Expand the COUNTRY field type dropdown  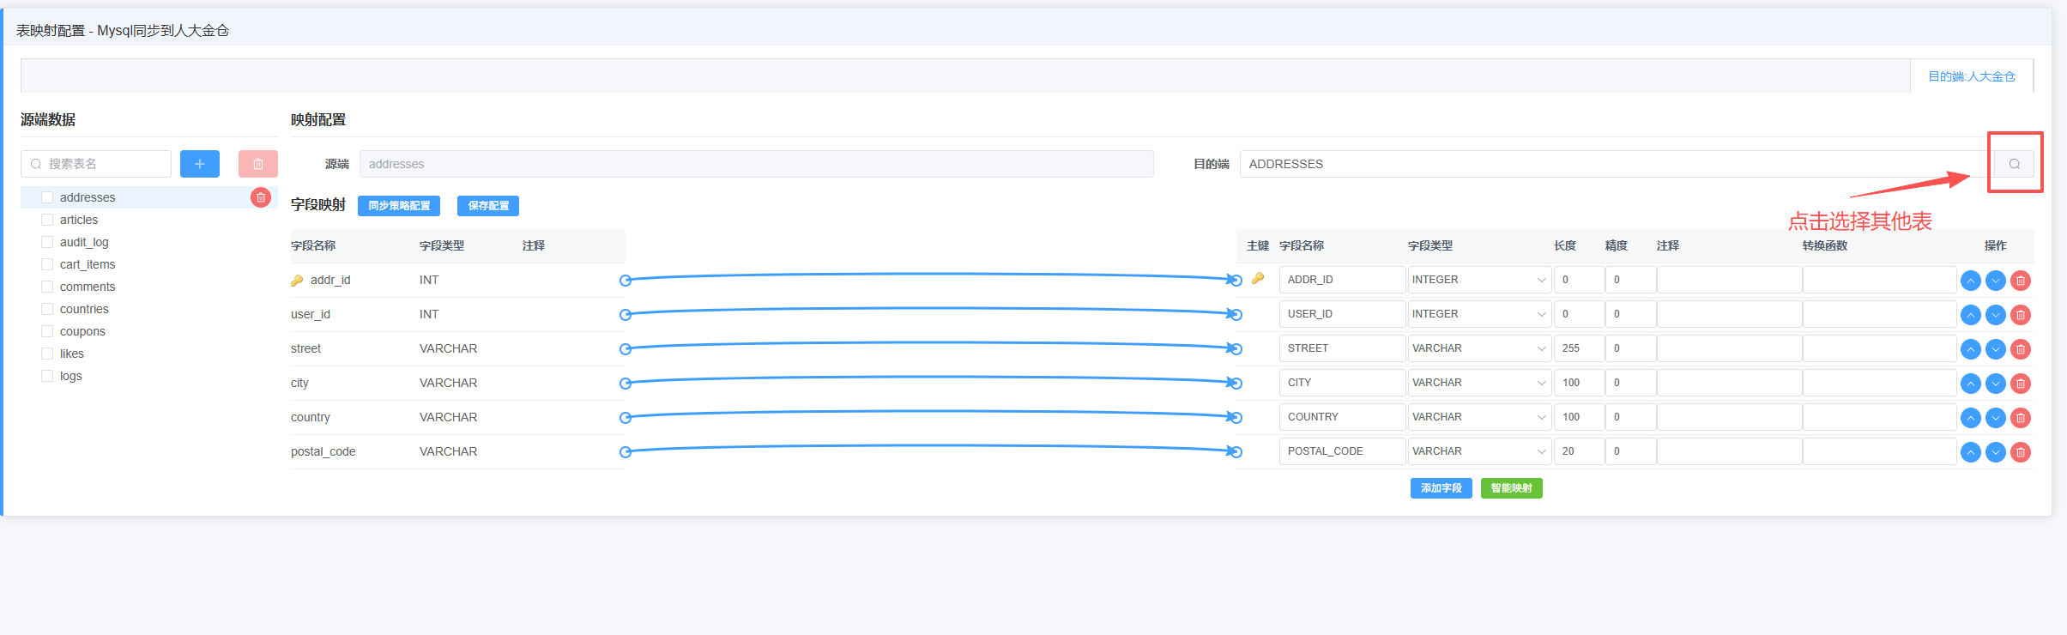[1480, 417]
